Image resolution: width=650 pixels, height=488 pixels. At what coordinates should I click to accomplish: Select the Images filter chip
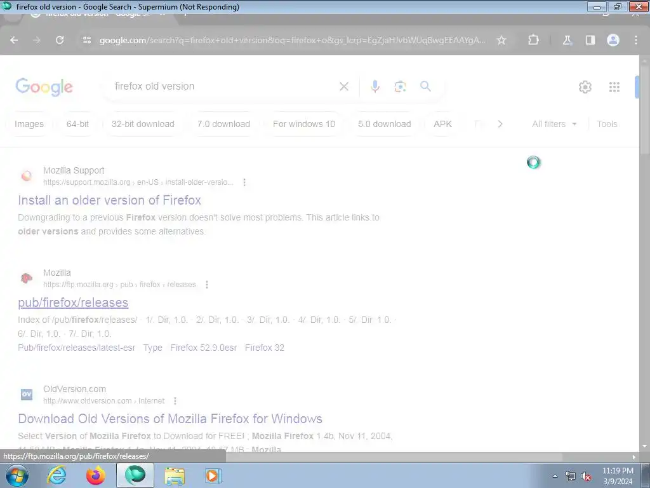click(29, 124)
